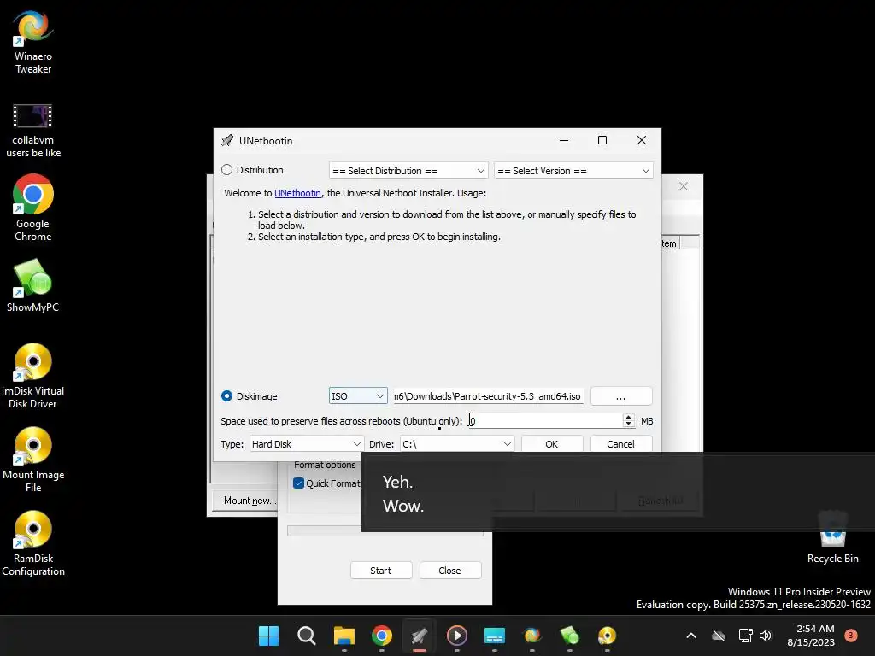Click OK to begin installing
This screenshot has width=875, height=656.
click(x=552, y=444)
